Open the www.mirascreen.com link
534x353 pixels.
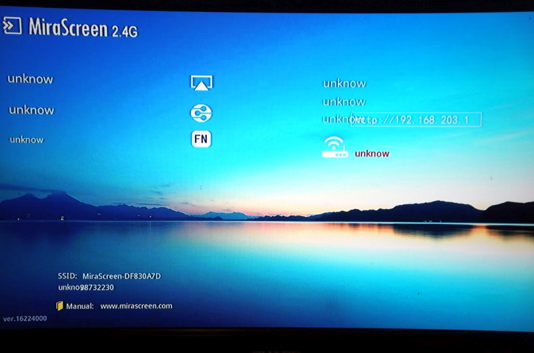pyautogui.click(x=136, y=306)
